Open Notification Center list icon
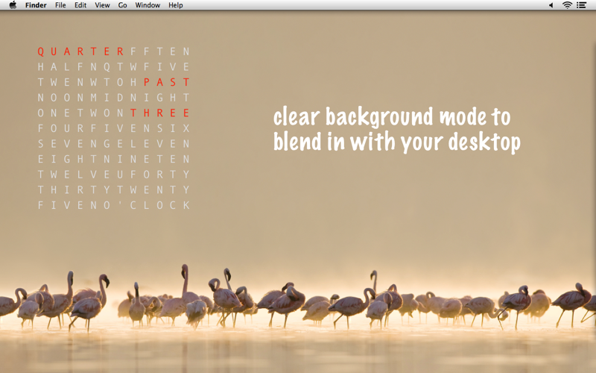Image resolution: width=596 pixels, height=373 pixels. point(581,5)
